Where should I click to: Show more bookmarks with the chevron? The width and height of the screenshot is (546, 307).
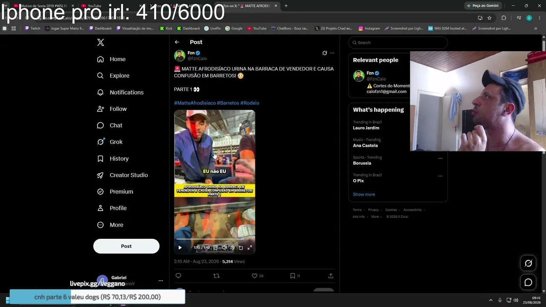coord(536,29)
